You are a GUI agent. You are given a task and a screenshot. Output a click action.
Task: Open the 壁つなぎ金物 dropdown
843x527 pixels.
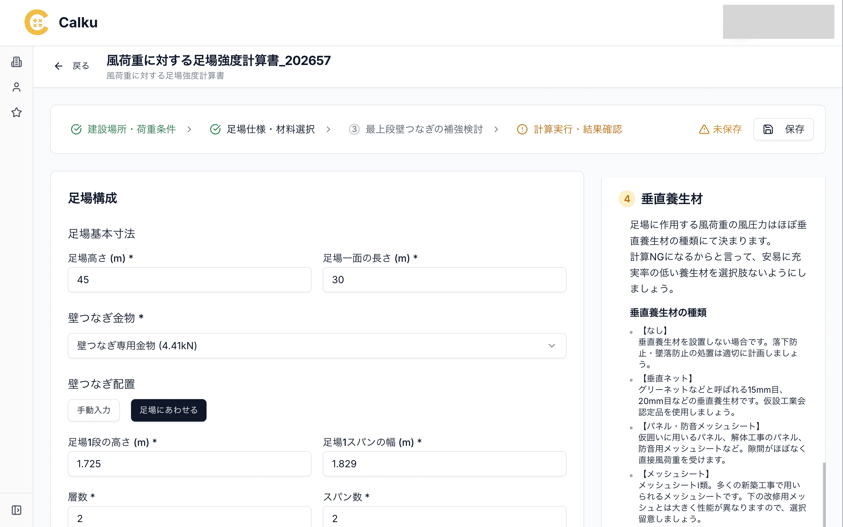[317, 346]
